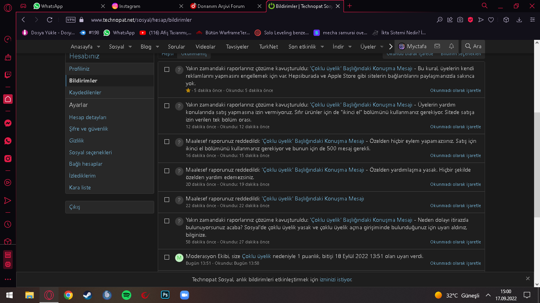Click the Çıkış logout link
Image resolution: width=540 pixels, height=303 pixels.
(75, 207)
